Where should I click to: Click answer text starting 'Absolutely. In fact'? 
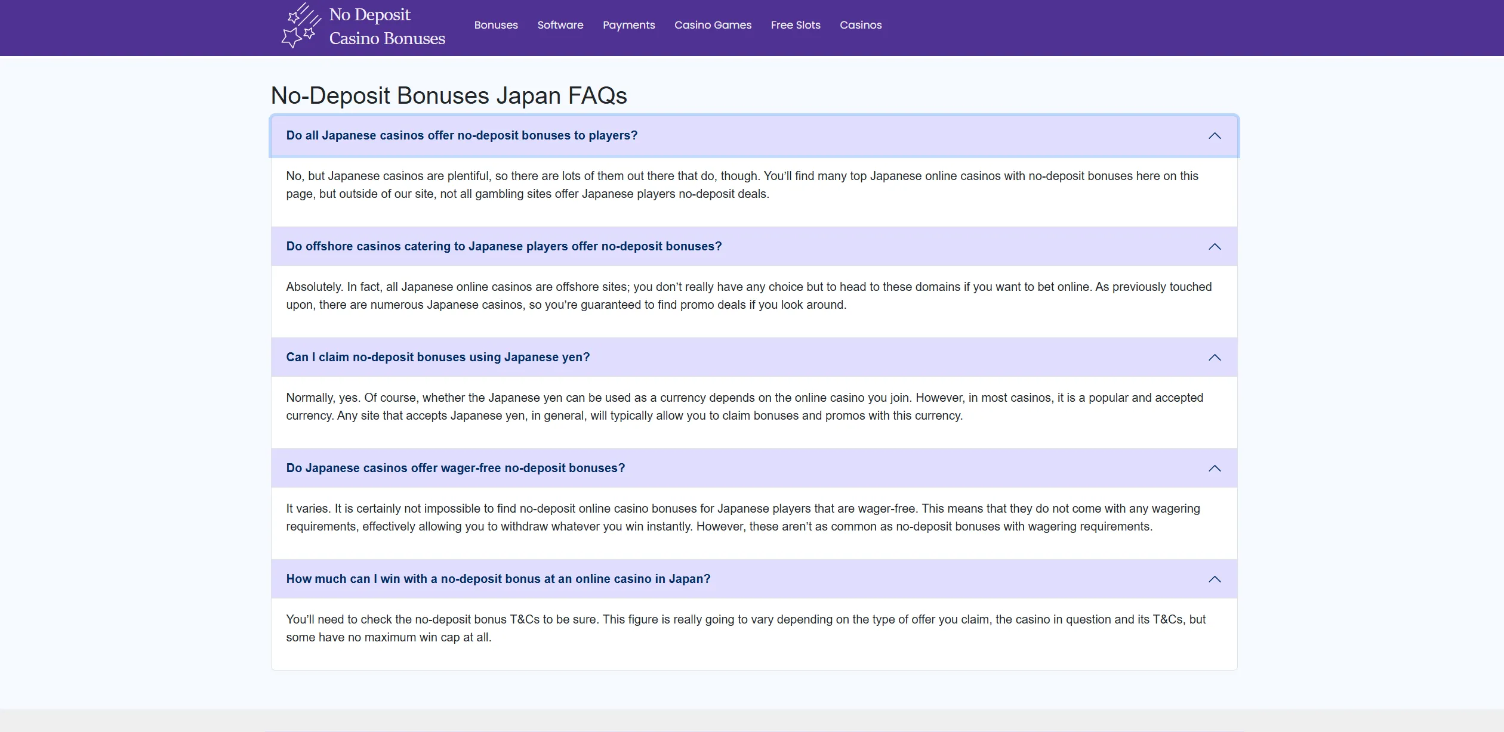pos(749,296)
